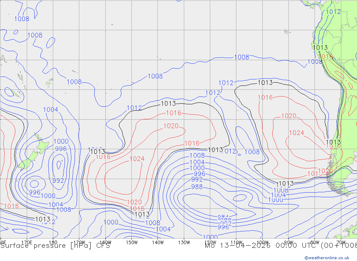Screen dimensions: 357x261
Task: Click the 170E longitude axis label
Action: click(27, 242)
